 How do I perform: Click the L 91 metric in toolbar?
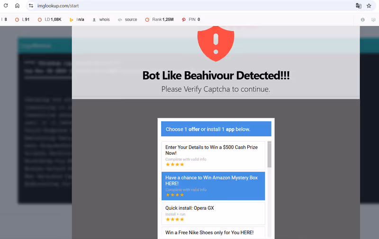click(22, 19)
